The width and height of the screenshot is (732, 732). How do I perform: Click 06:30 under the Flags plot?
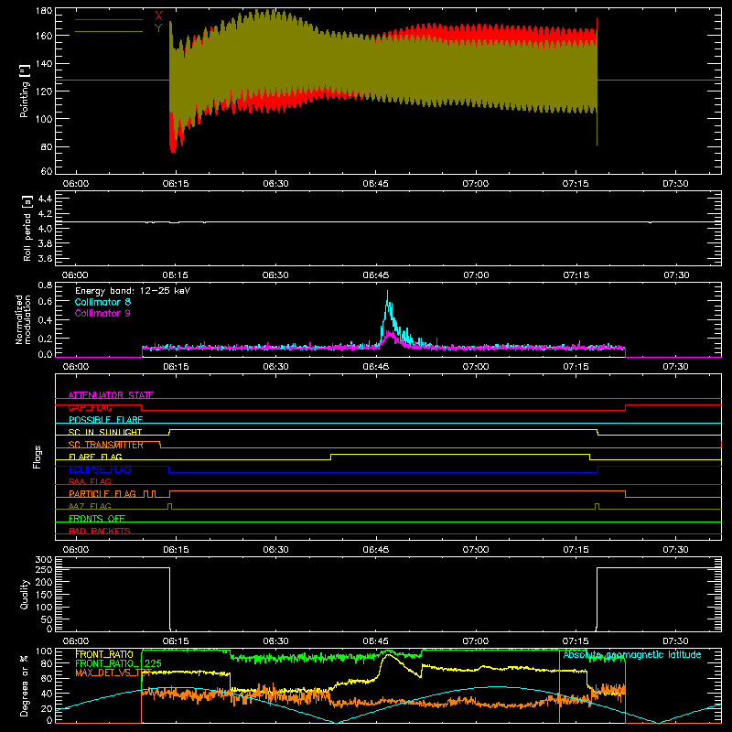click(275, 550)
